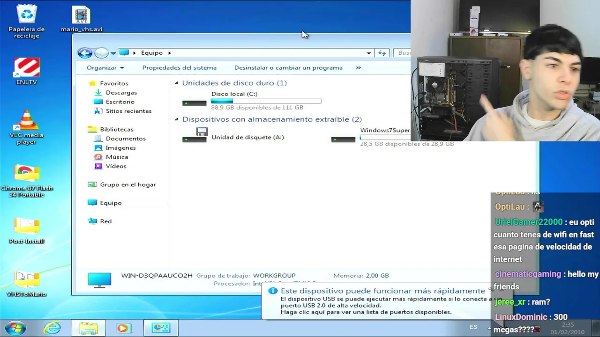
Task: Select Red in navigation pane
Action: point(105,221)
